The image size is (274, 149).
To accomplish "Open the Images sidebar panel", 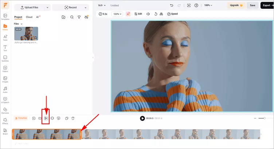I will click(x=5, y=79).
